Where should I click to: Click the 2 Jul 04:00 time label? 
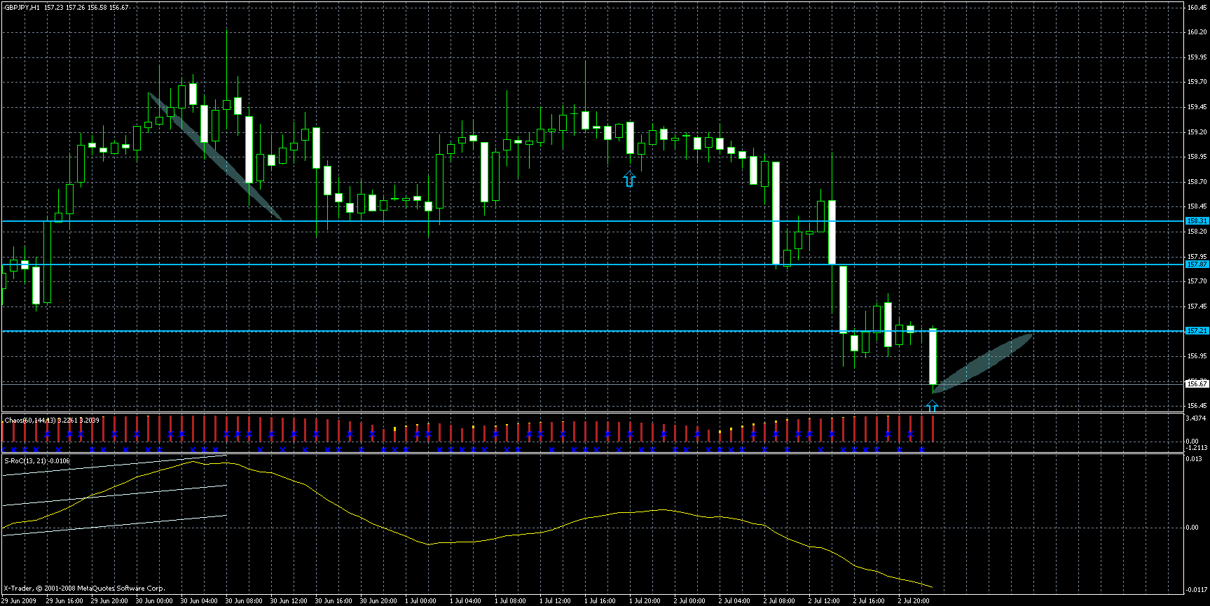click(x=735, y=601)
